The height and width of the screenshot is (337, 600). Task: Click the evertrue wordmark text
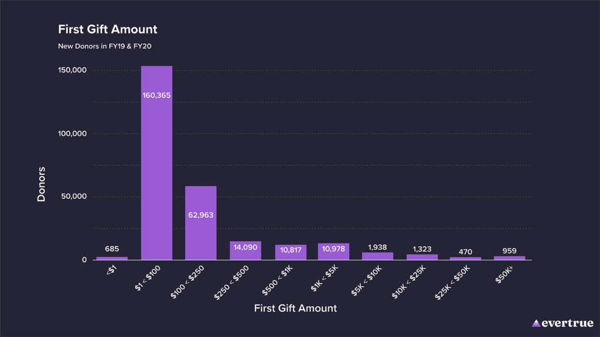(x=567, y=323)
